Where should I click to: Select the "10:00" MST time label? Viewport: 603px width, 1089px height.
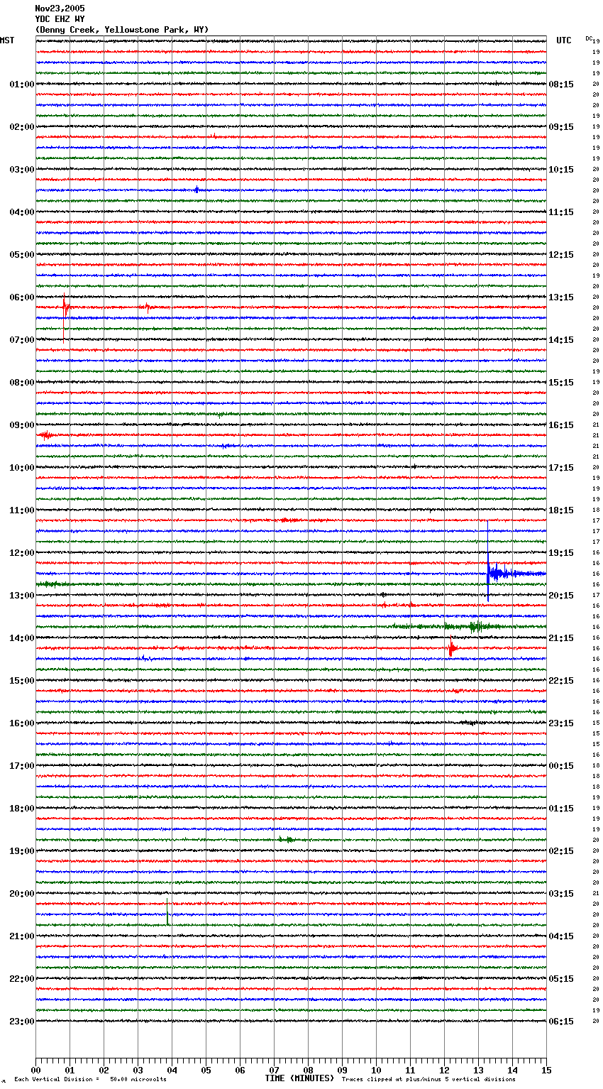22,468
